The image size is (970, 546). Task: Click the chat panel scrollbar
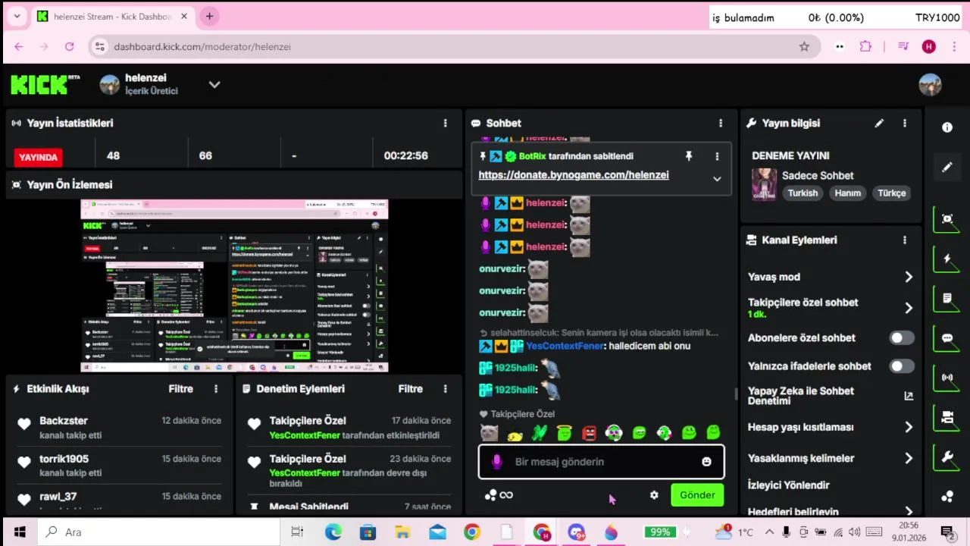(735, 394)
